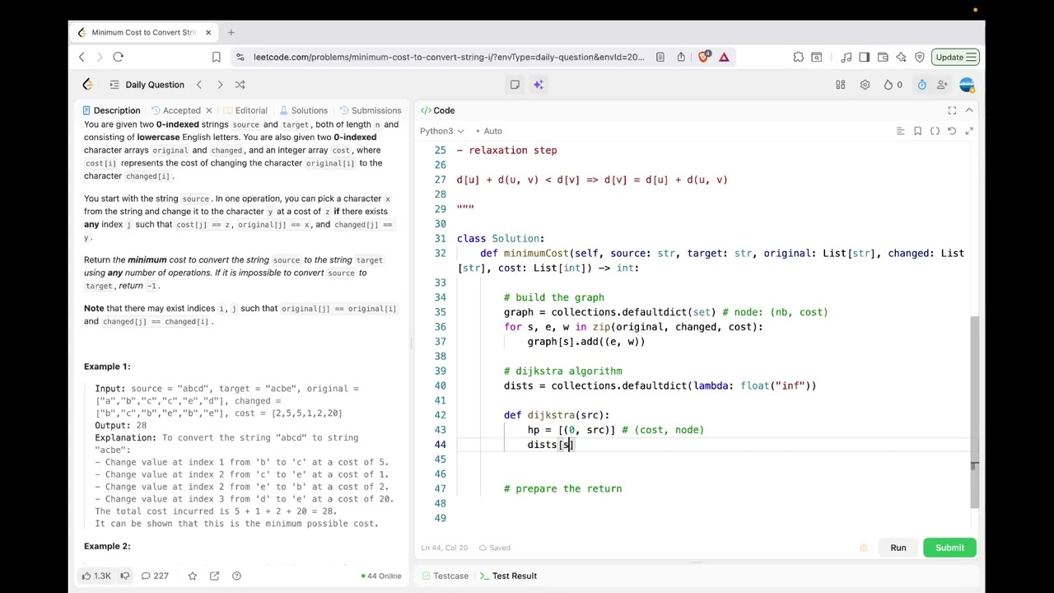Reset code to default with undo icon
Viewport: 1054px width, 593px height.
pyautogui.click(x=952, y=131)
